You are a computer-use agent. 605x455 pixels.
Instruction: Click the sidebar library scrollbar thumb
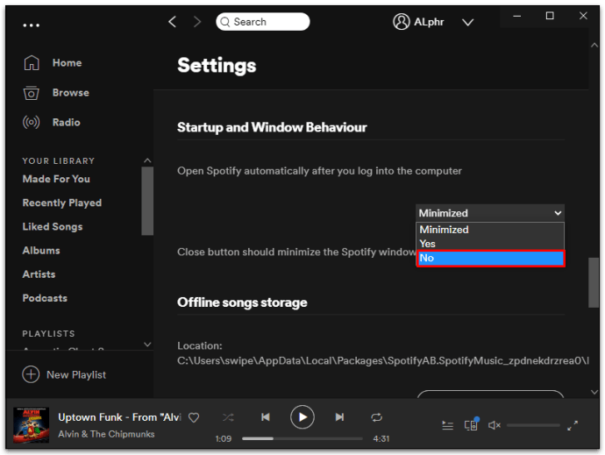click(147, 201)
